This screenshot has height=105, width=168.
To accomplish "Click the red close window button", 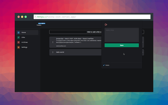I will pos(19,17).
